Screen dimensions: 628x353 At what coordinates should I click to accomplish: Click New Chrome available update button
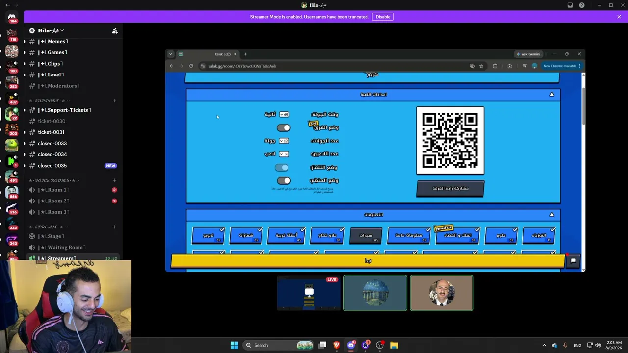click(x=561, y=66)
